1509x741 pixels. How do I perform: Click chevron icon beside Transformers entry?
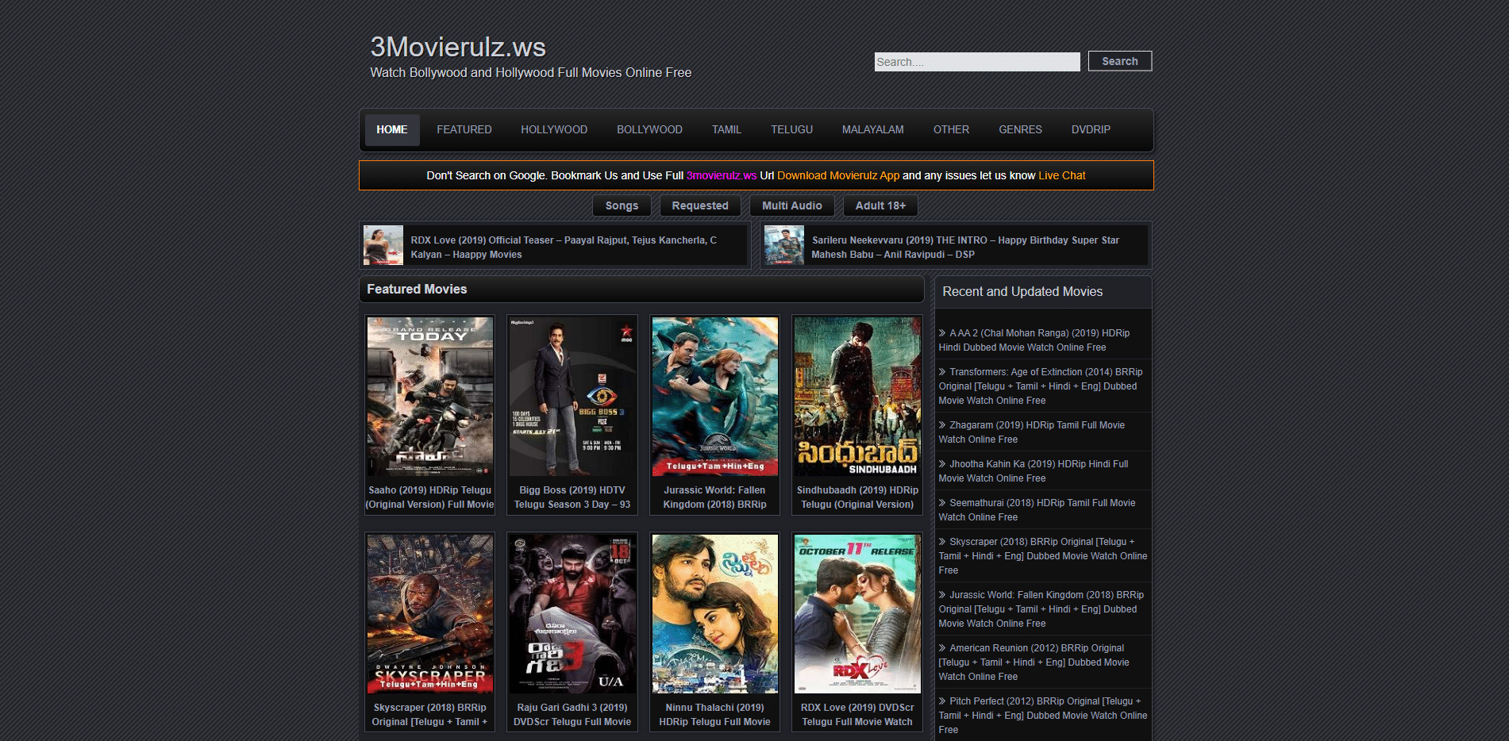click(942, 372)
